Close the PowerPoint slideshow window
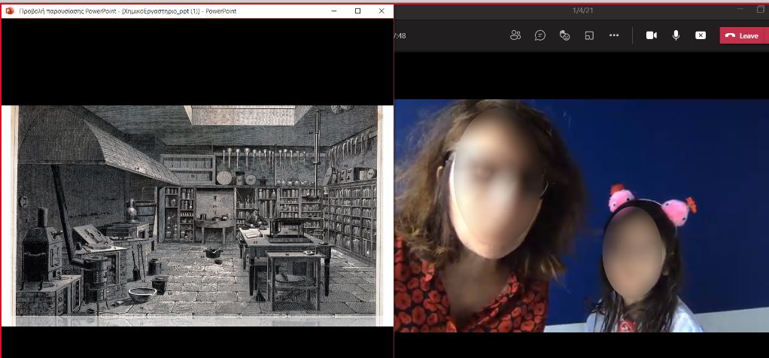This screenshot has height=358, width=769. pyautogui.click(x=381, y=11)
